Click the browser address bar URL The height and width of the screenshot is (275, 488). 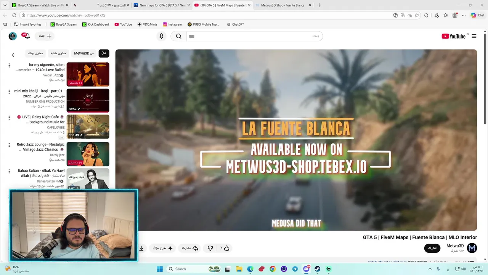66,15
